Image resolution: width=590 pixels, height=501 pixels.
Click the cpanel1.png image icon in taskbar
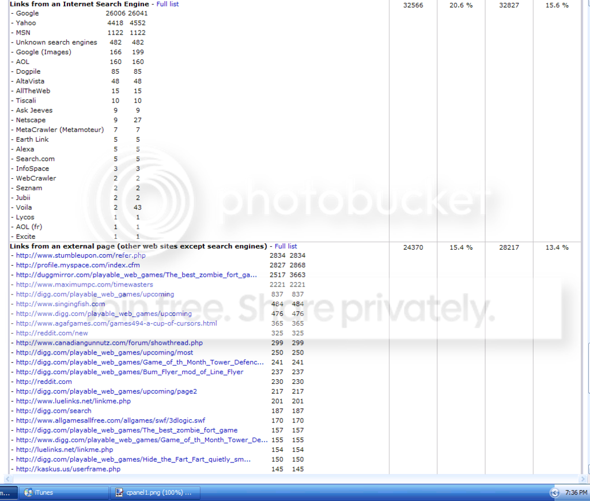tap(119, 493)
